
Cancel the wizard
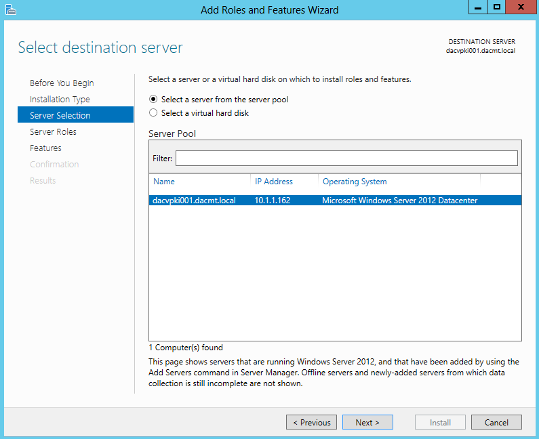coord(496,422)
